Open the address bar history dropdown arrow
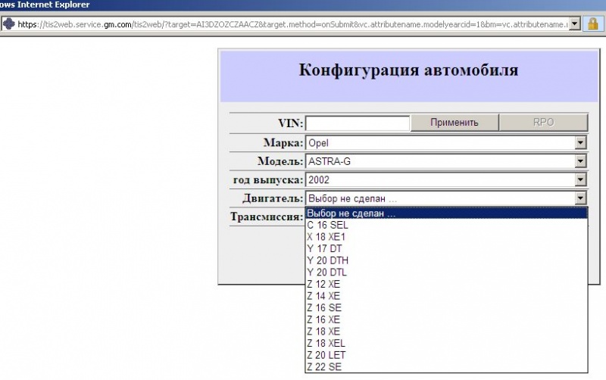 (575, 24)
